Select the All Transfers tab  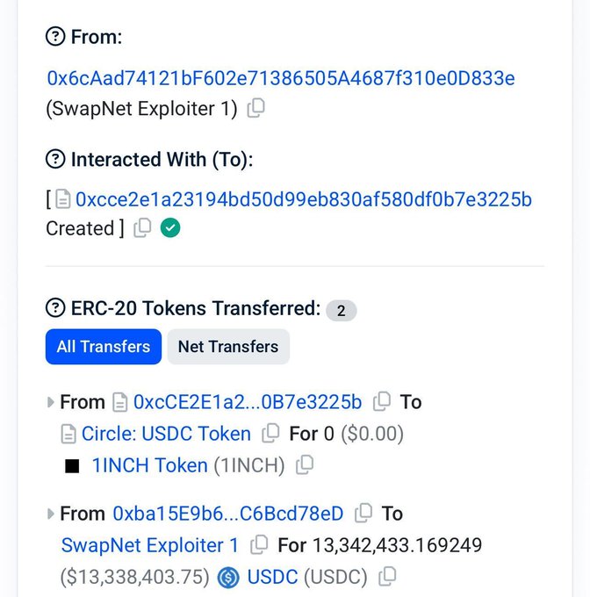coord(104,347)
